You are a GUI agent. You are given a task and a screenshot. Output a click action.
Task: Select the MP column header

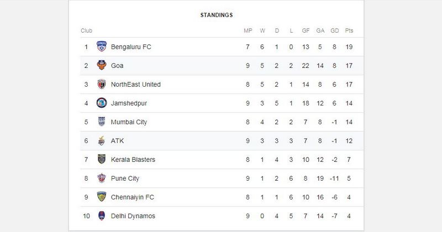click(248, 30)
